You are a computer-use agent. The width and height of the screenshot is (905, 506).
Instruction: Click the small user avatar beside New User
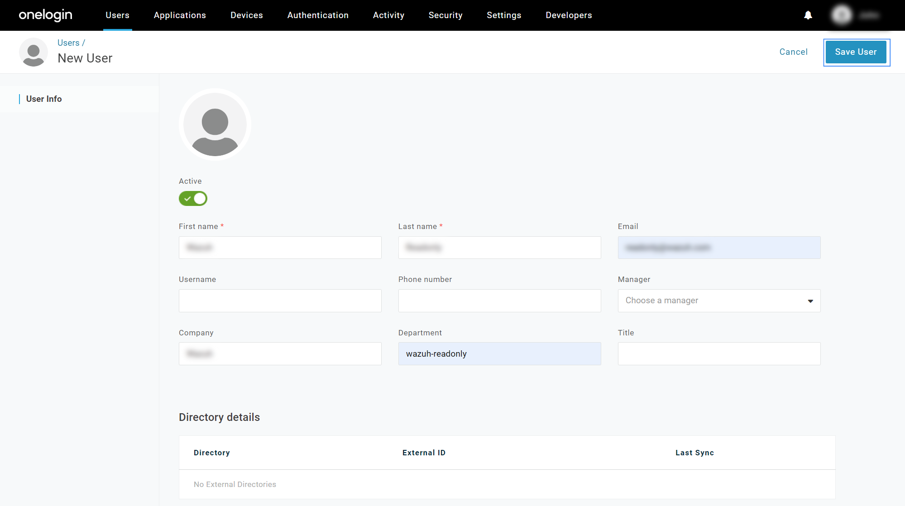click(x=34, y=52)
